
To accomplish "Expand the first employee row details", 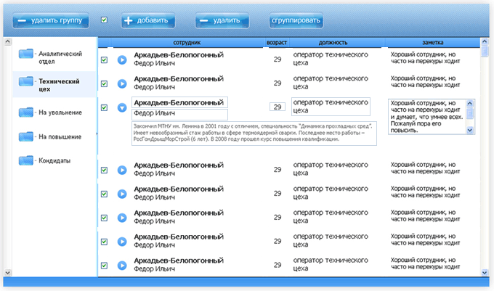I will coord(122,60).
